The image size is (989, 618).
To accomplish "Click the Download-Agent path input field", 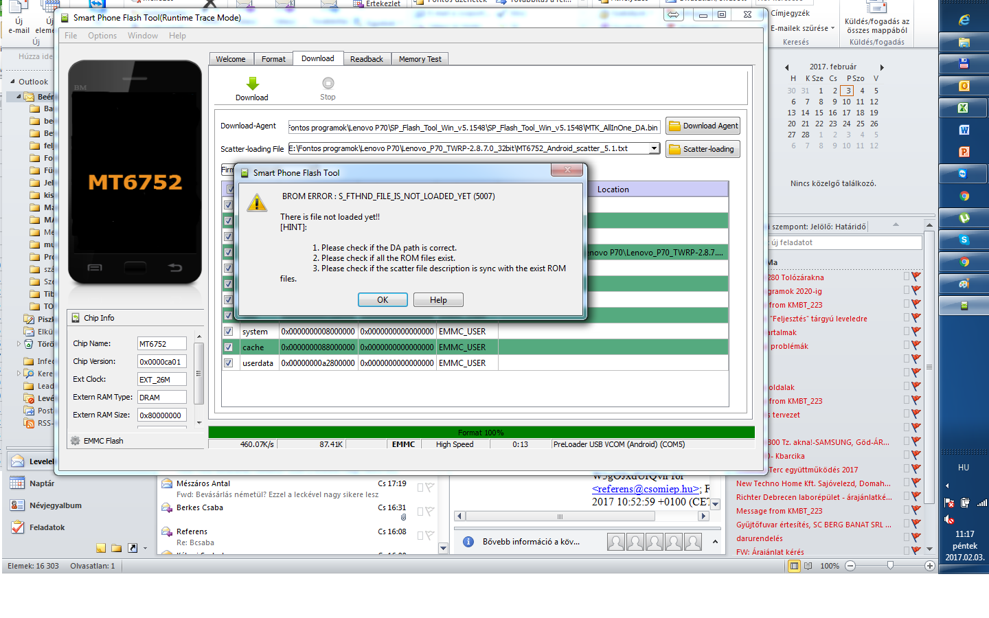I will tap(475, 128).
